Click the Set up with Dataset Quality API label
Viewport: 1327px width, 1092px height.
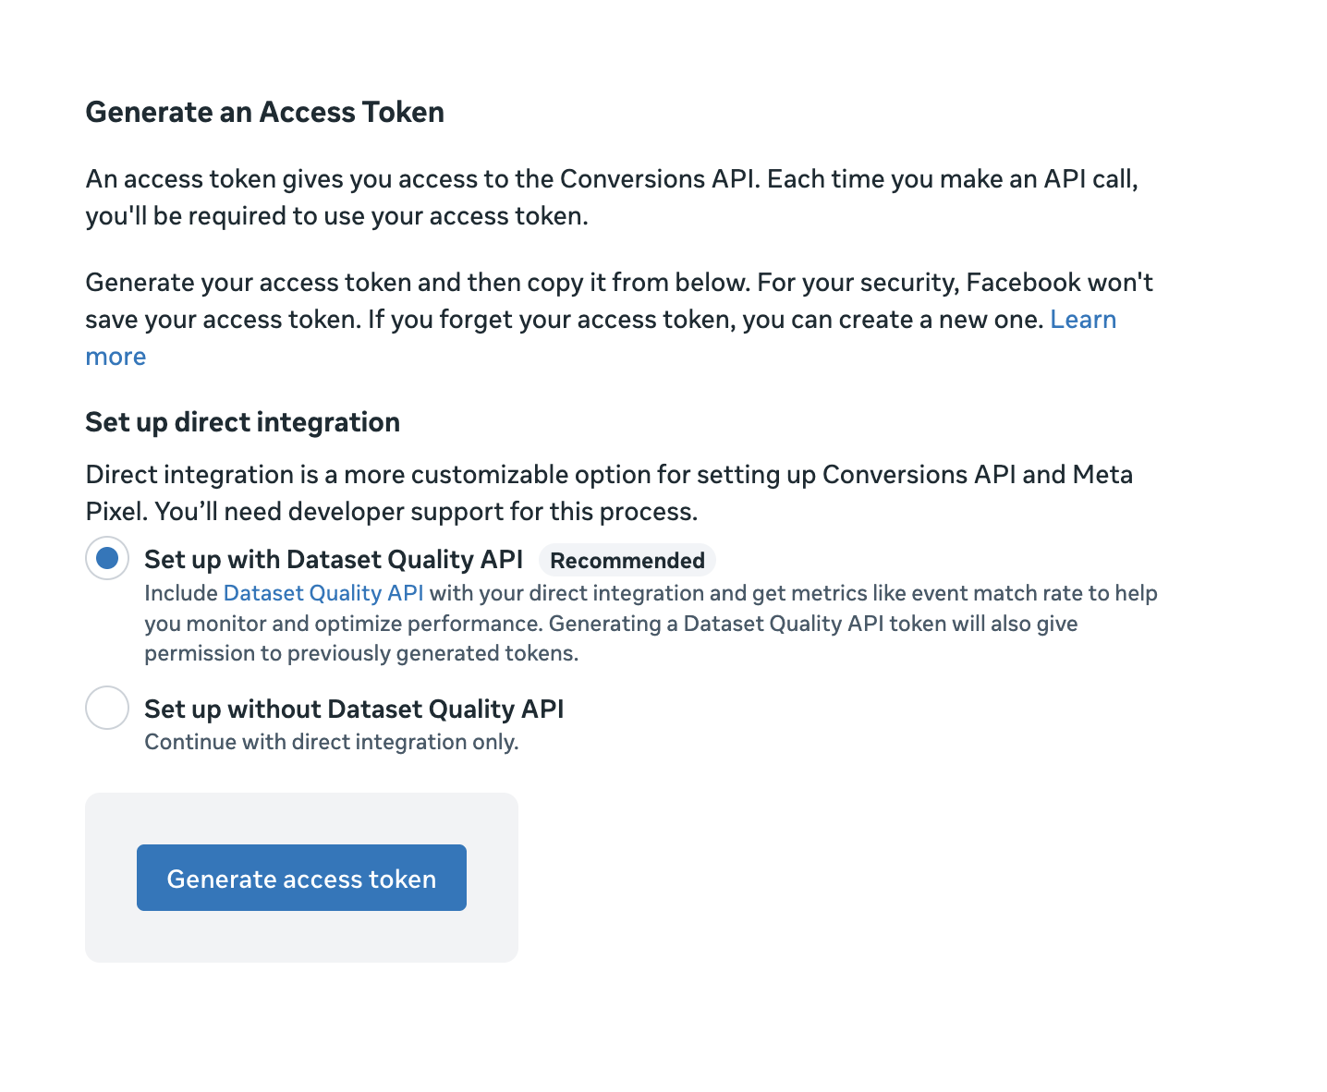(x=334, y=559)
